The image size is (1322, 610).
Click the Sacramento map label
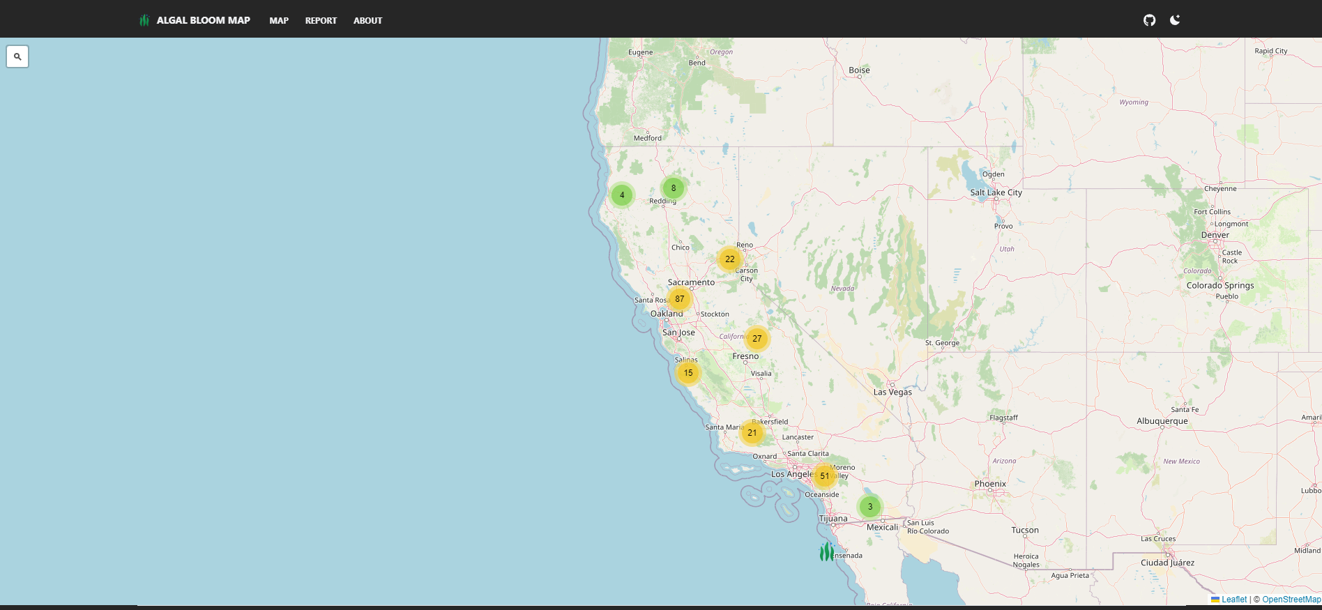click(x=691, y=282)
